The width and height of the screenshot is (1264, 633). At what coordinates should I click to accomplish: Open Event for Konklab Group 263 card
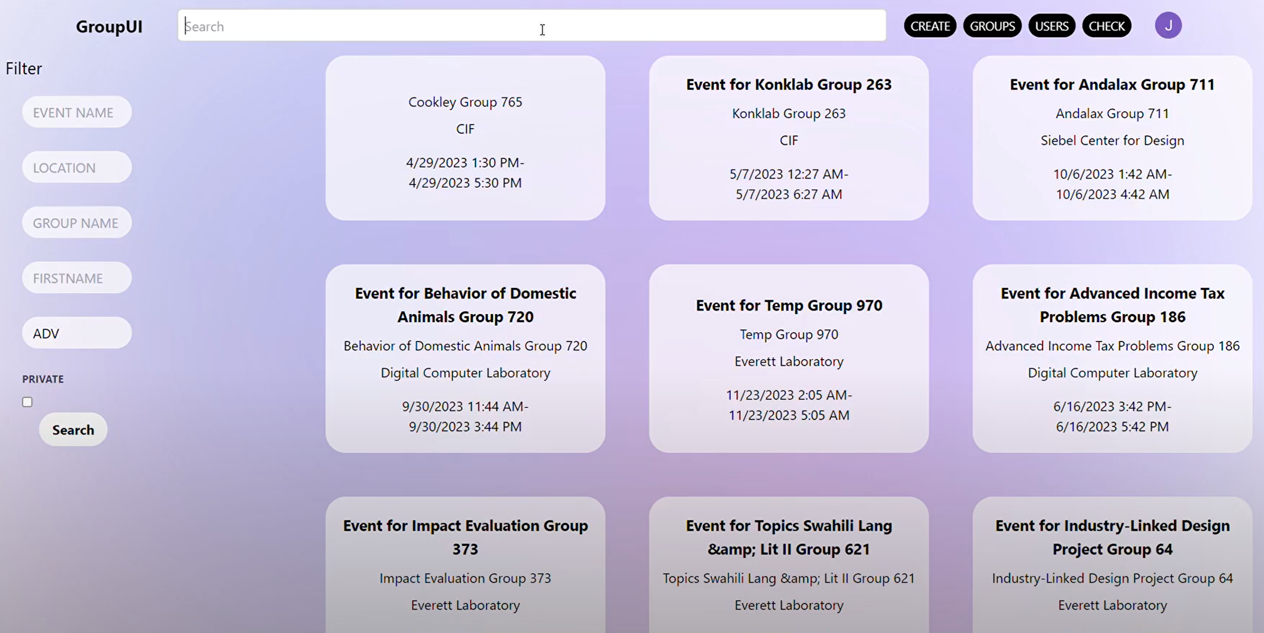[788, 139]
